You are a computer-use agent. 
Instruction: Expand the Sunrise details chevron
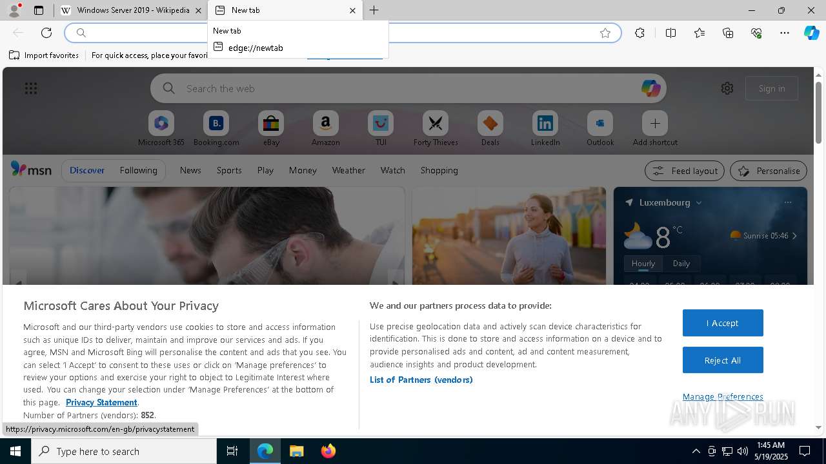794,236
